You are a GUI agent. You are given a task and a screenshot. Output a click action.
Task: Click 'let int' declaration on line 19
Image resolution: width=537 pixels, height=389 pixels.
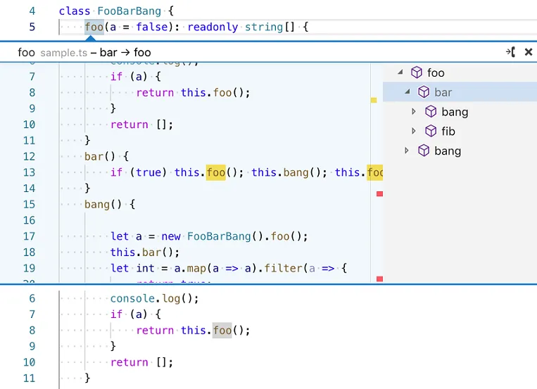[132, 268]
